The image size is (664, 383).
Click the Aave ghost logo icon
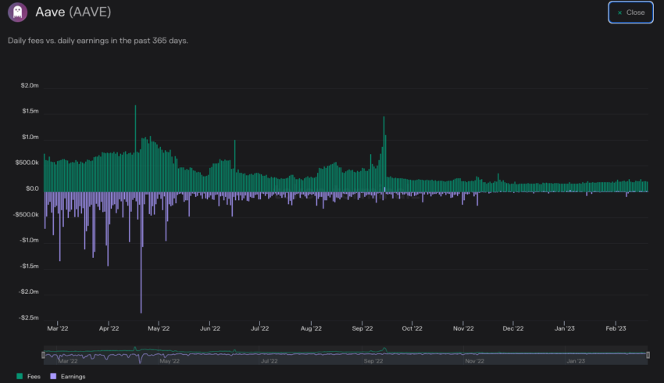click(x=17, y=12)
